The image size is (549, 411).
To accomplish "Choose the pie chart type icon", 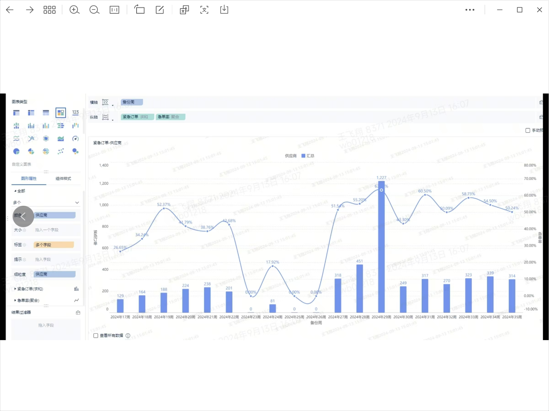I will click(x=16, y=151).
